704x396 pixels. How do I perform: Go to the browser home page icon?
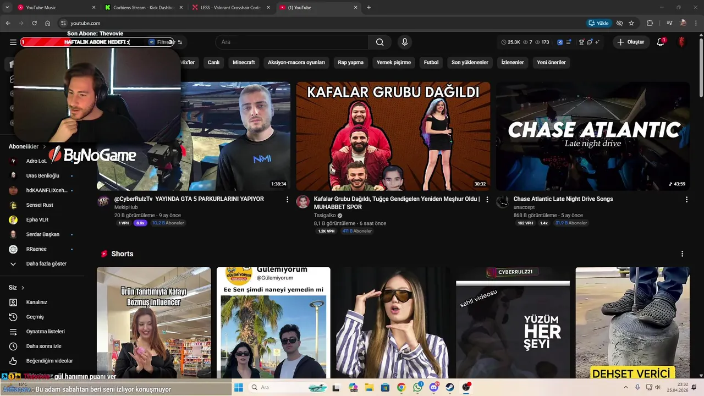coord(48,23)
